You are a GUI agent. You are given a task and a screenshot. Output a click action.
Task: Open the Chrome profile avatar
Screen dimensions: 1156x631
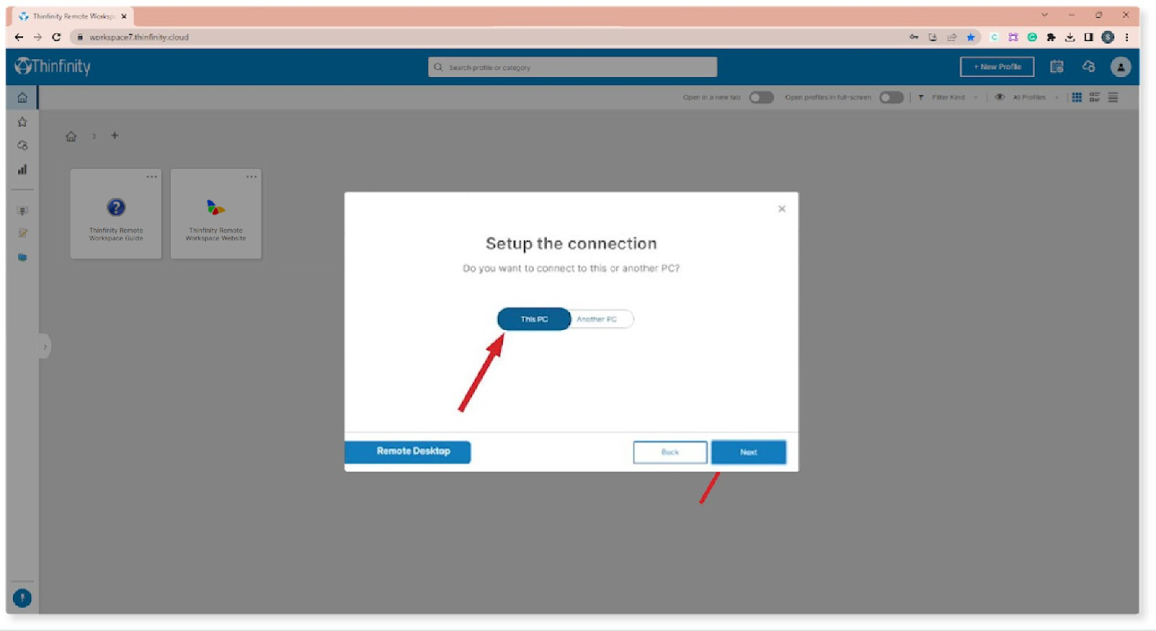[1108, 37]
